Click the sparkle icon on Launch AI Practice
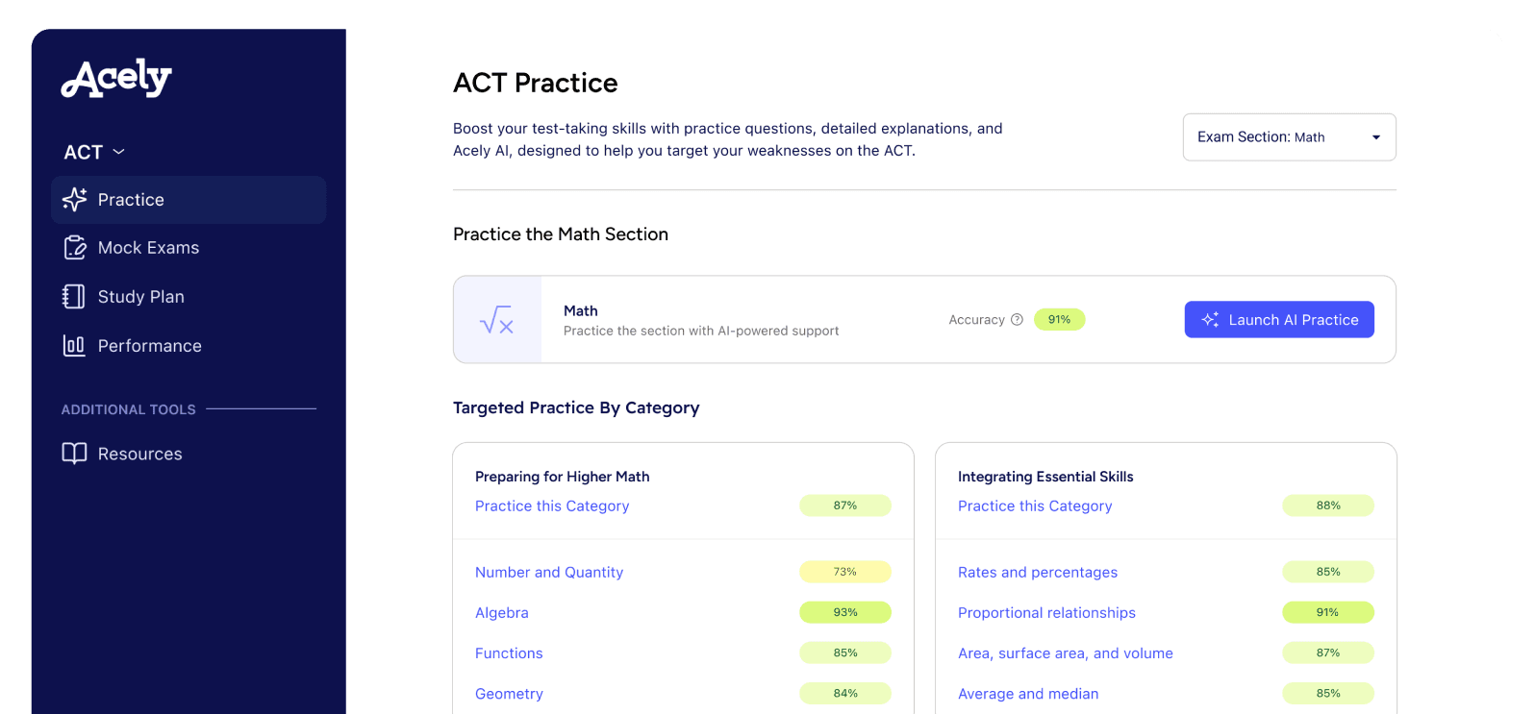 [1210, 319]
